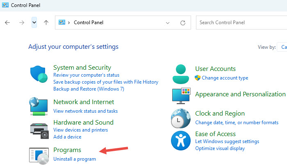This screenshot has width=287, height=166.
Task: Click the Network and Internet globe icon
Action: [39, 107]
